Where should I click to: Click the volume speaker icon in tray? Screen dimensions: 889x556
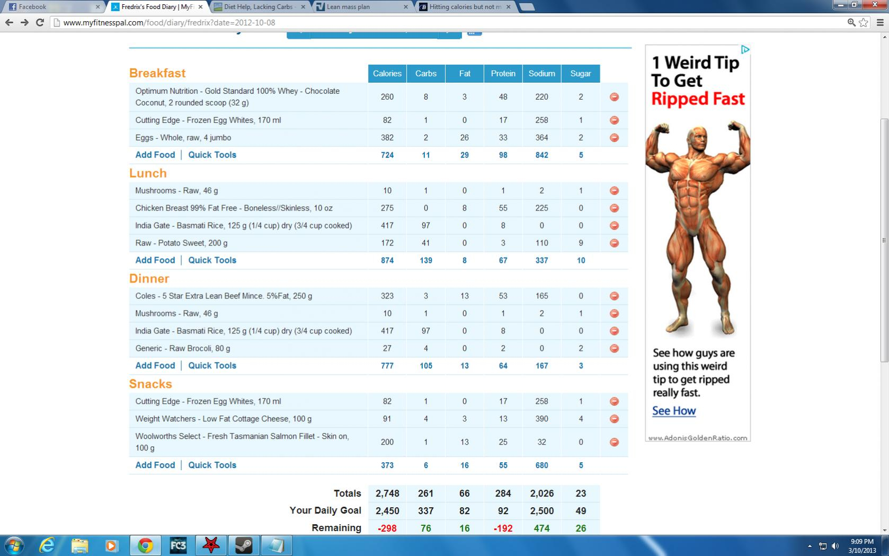pyautogui.click(x=835, y=546)
